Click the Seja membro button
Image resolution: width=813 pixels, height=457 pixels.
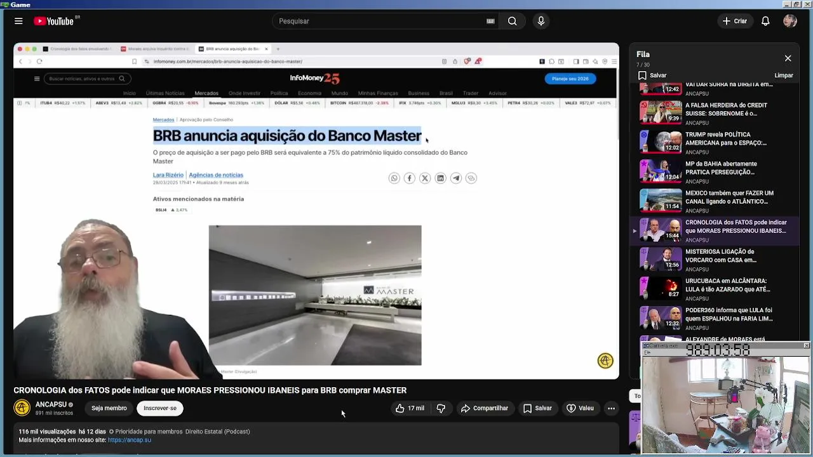[109, 408]
